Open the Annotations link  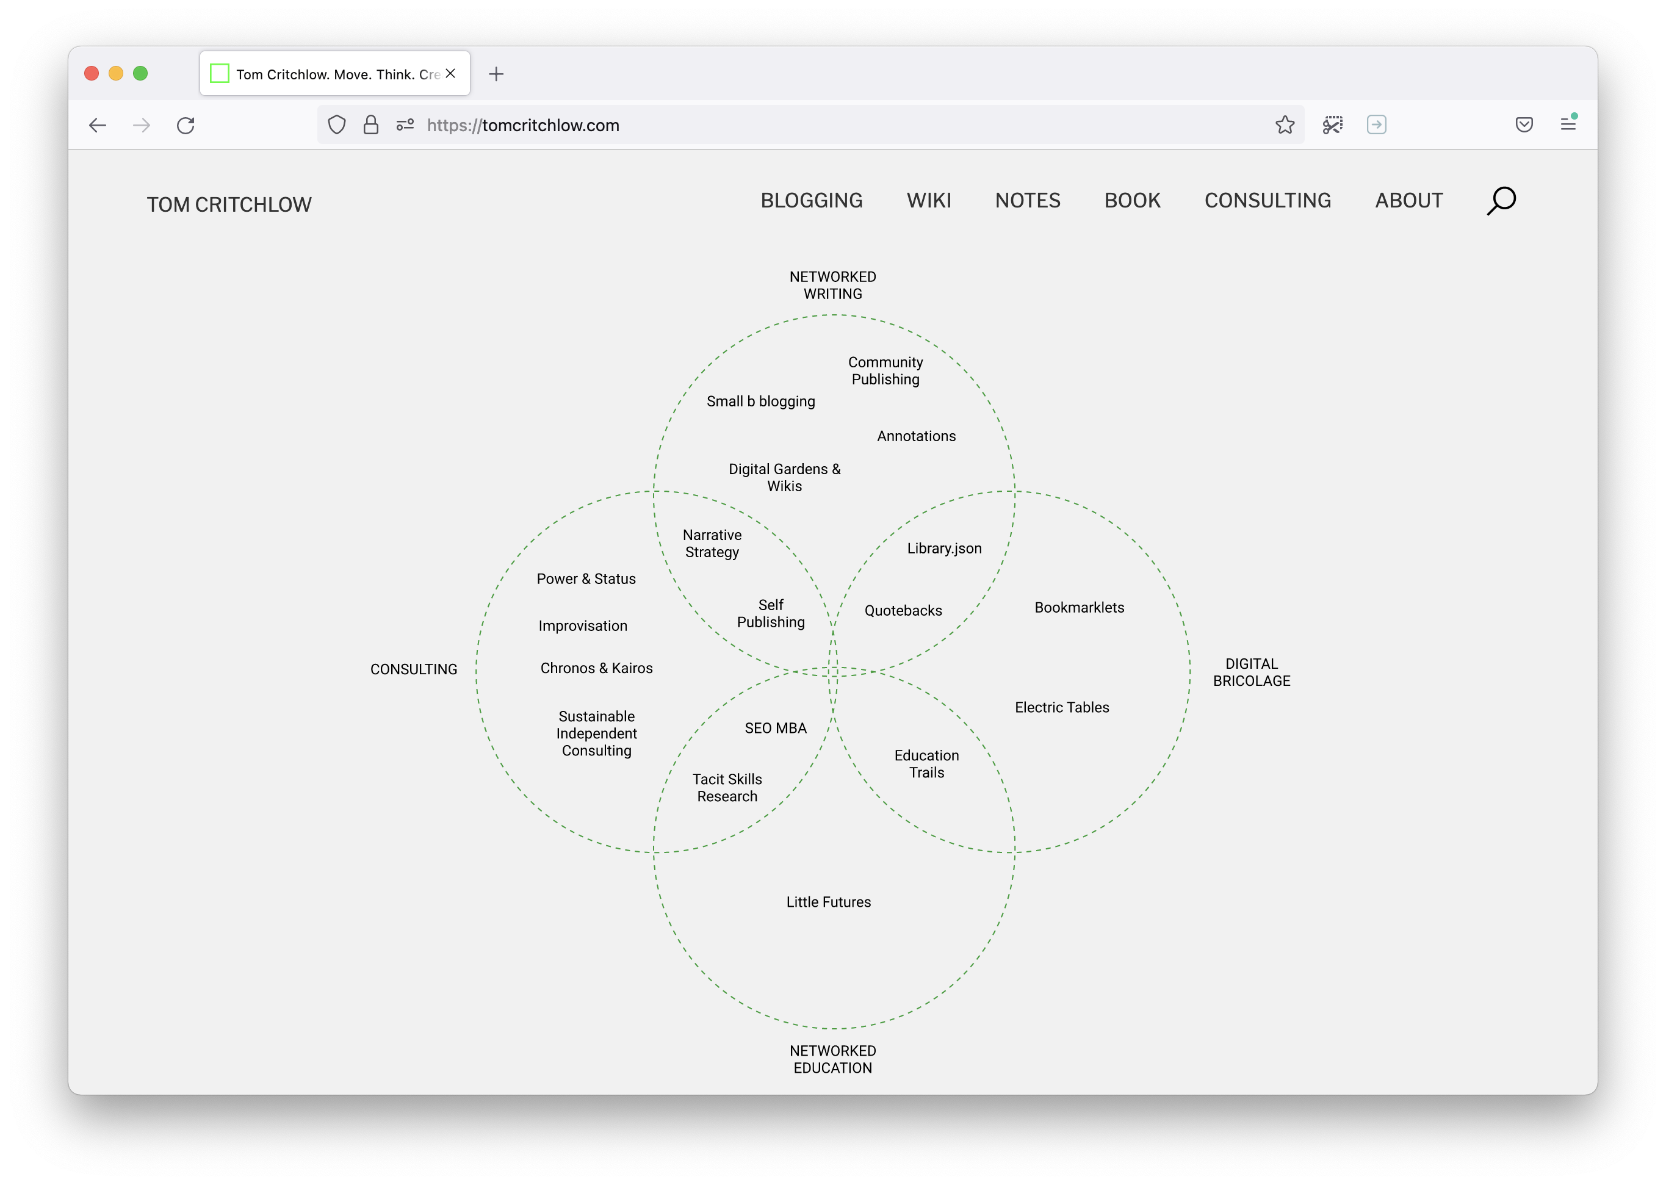tap(916, 436)
